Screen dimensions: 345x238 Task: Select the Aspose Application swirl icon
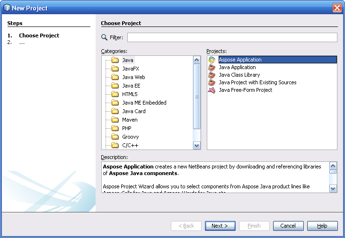212,60
